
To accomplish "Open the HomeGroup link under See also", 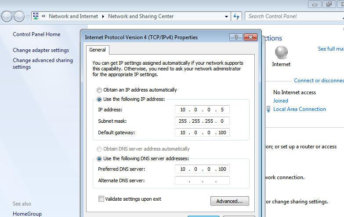I will click(x=27, y=214).
